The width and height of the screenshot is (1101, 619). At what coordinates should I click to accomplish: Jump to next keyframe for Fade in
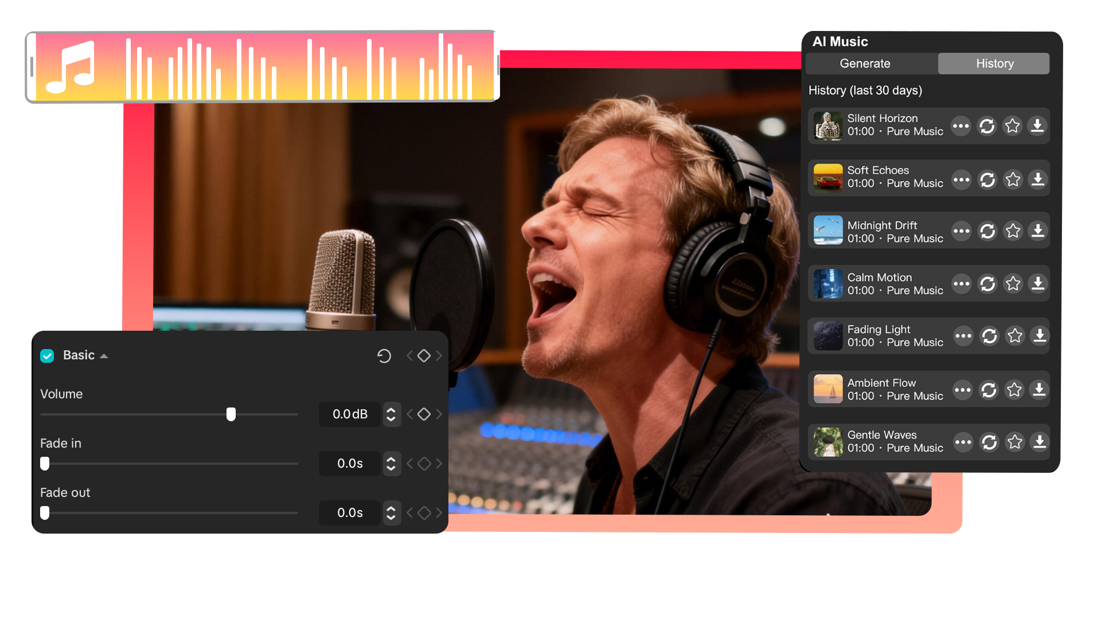click(440, 463)
